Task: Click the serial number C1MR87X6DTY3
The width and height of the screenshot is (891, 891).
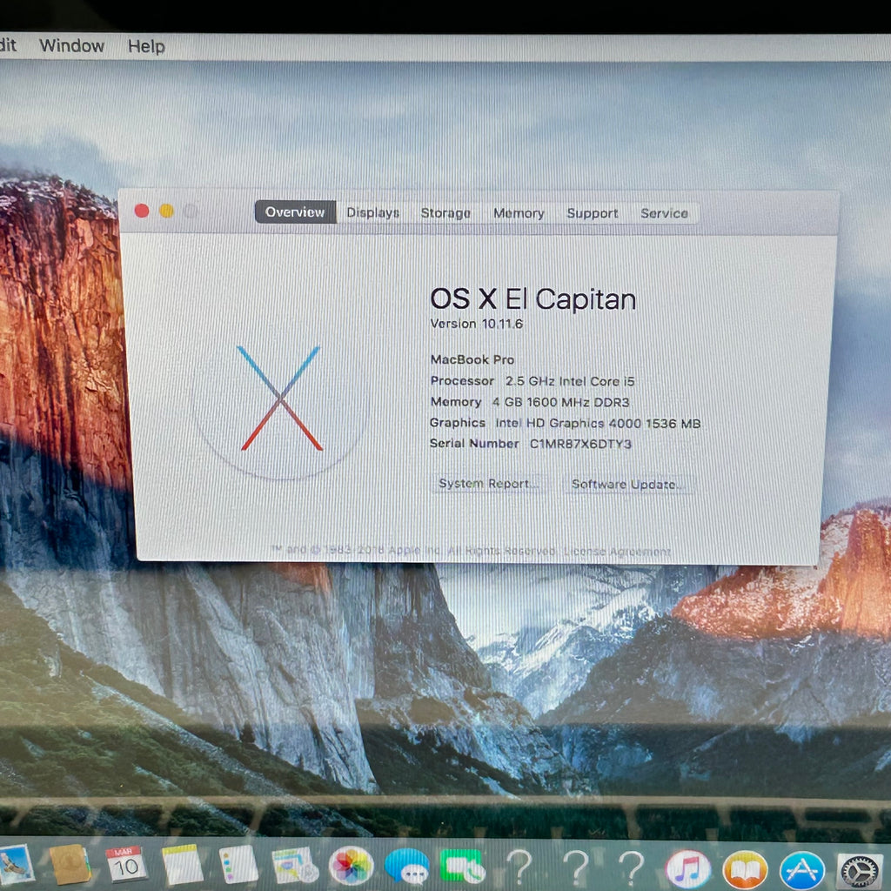Action: click(x=580, y=444)
